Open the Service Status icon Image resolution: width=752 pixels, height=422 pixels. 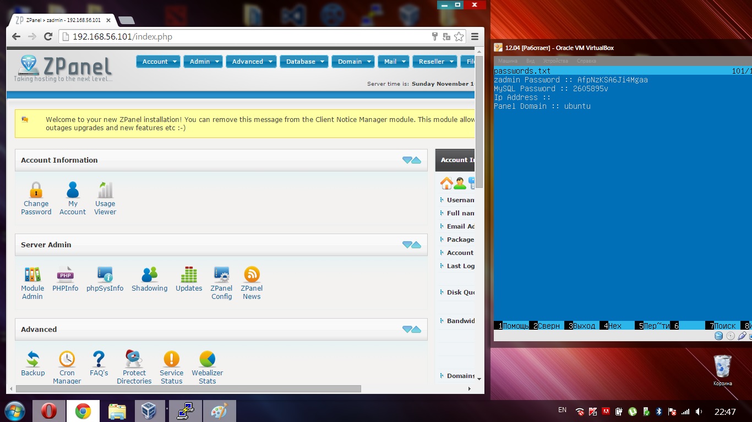coord(171,359)
